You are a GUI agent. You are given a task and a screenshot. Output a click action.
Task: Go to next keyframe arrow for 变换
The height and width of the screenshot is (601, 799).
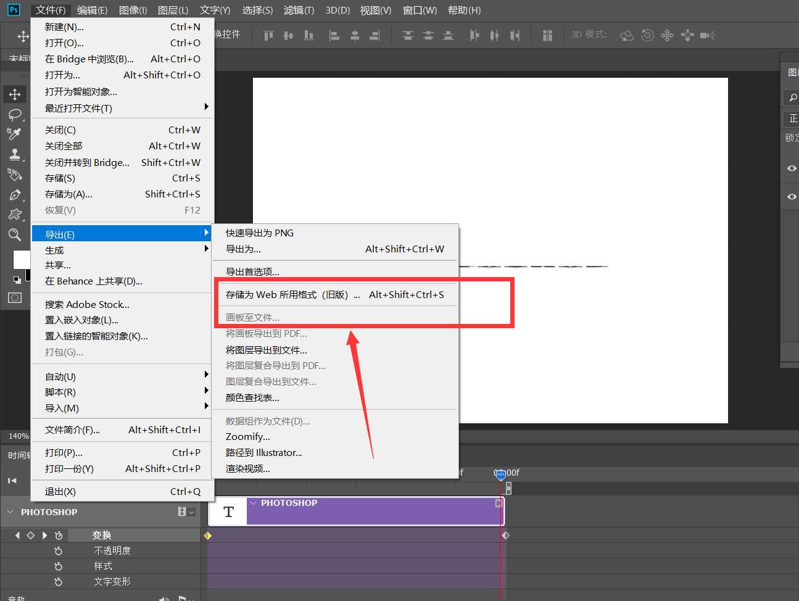[x=44, y=535]
